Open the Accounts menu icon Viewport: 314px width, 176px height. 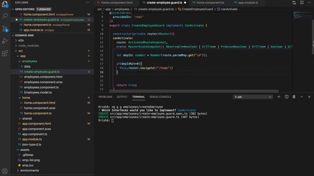click(x=4, y=171)
